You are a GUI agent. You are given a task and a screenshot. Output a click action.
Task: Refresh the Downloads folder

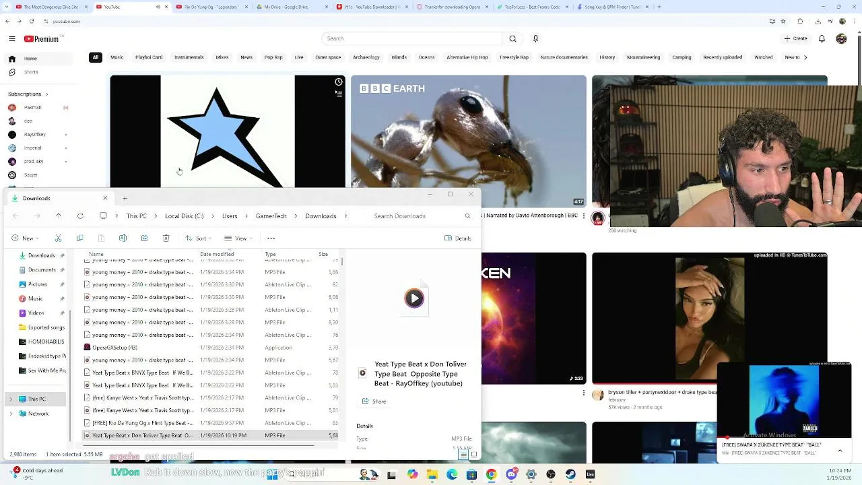pos(80,216)
